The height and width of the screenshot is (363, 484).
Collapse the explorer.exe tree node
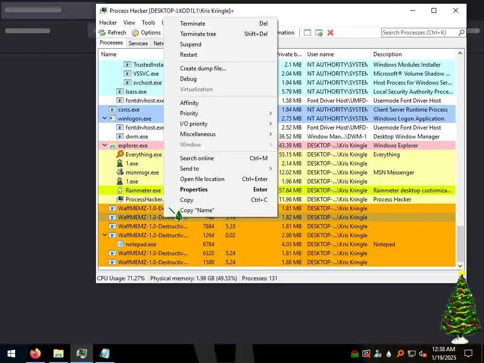[x=104, y=145]
